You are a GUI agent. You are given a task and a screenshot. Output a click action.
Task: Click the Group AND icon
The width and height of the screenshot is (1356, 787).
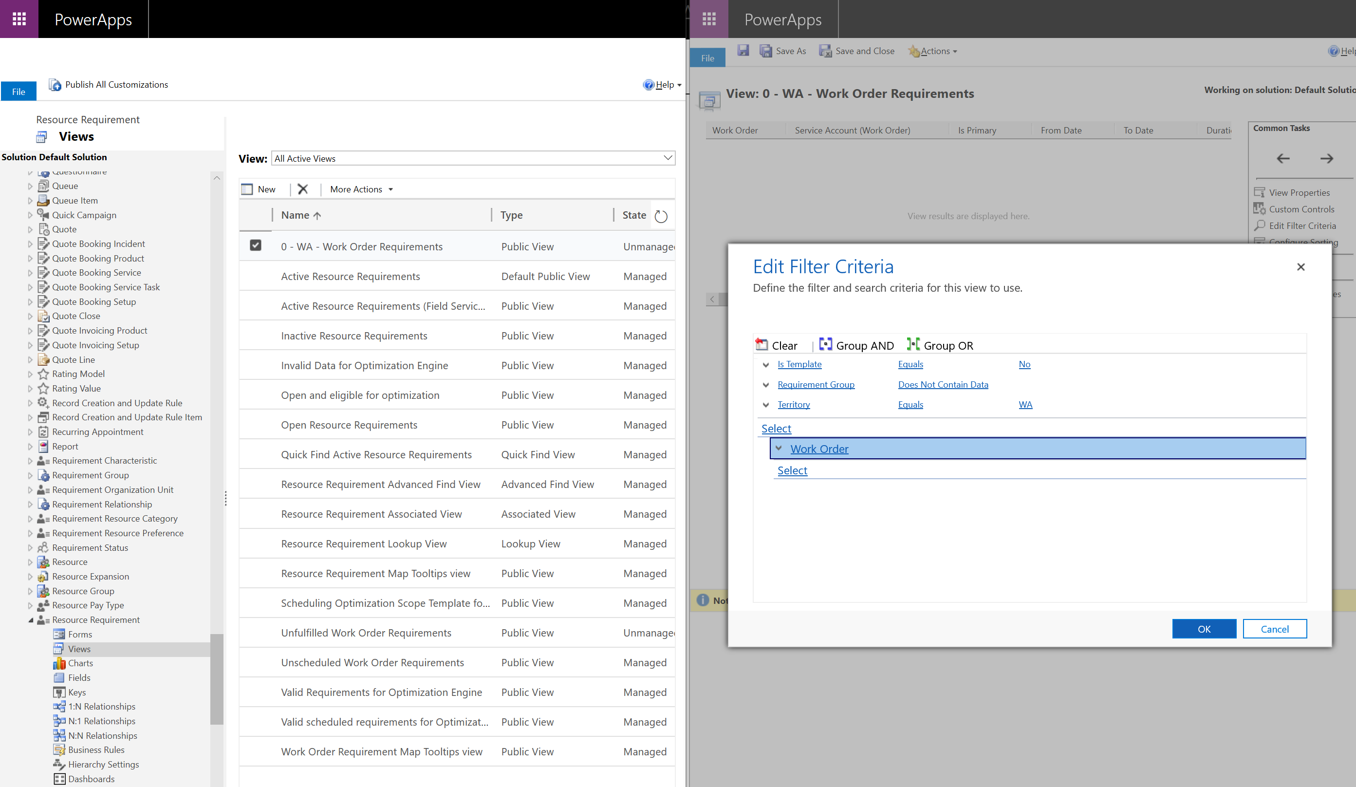tap(825, 344)
